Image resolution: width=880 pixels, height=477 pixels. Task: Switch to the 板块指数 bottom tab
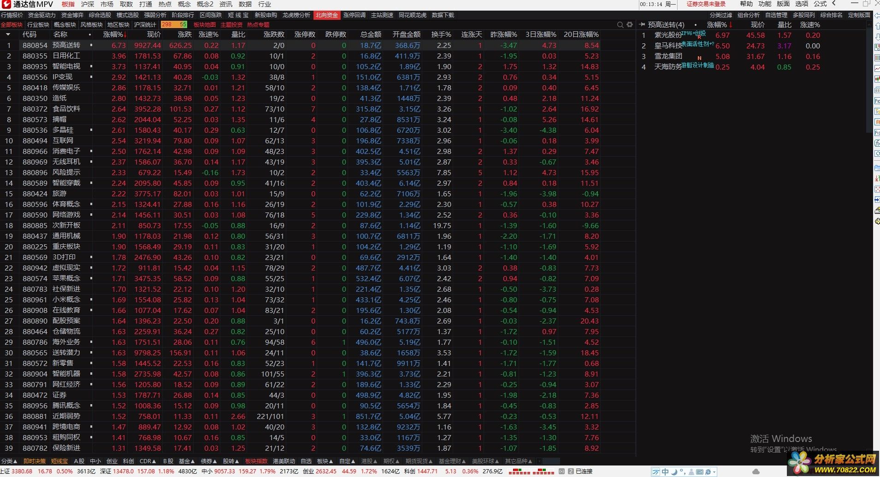256,461
